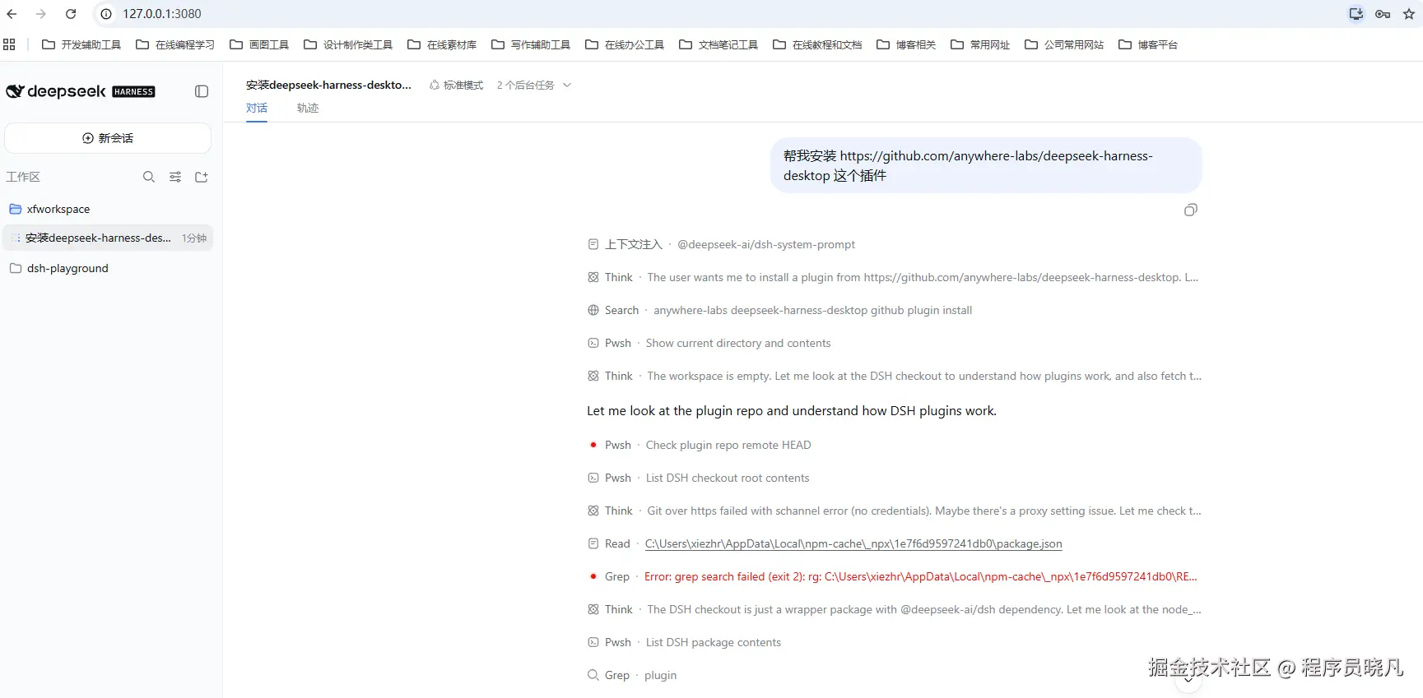The image size is (1423, 698).
Task: Open workspace filter settings icon
Action: tap(175, 177)
